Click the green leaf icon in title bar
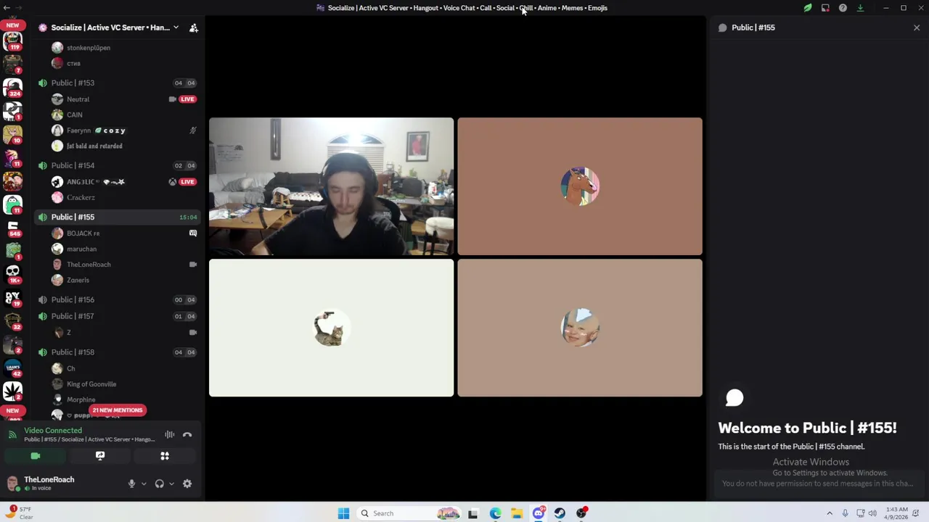 808,8
